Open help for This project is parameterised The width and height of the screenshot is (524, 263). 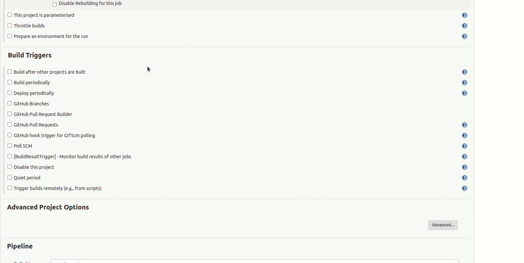click(x=465, y=15)
